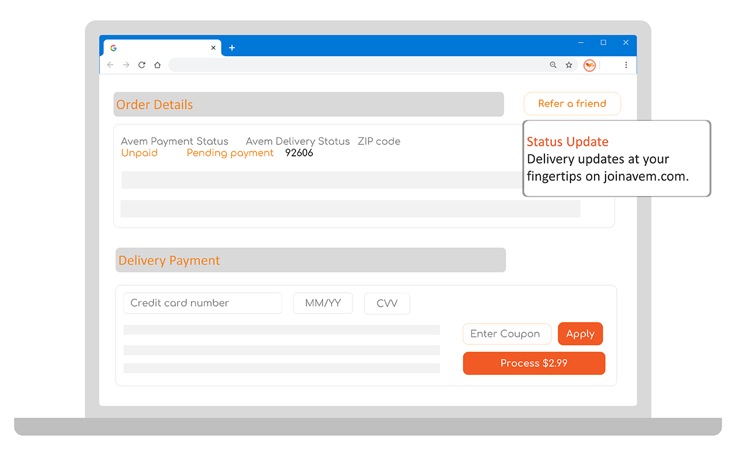Click the Avem Delivery Status label
Image resolution: width=736 pixels, height=460 pixels.
pos(298,141)
